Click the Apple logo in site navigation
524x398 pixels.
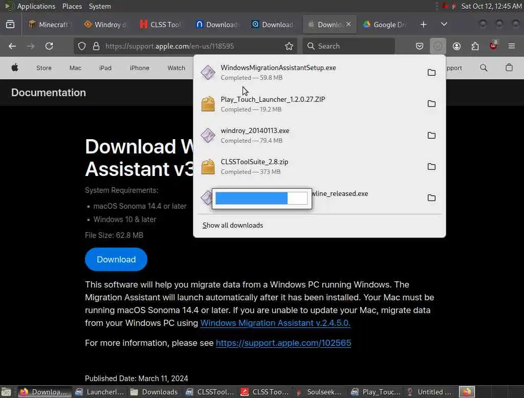tap(15, 68)
